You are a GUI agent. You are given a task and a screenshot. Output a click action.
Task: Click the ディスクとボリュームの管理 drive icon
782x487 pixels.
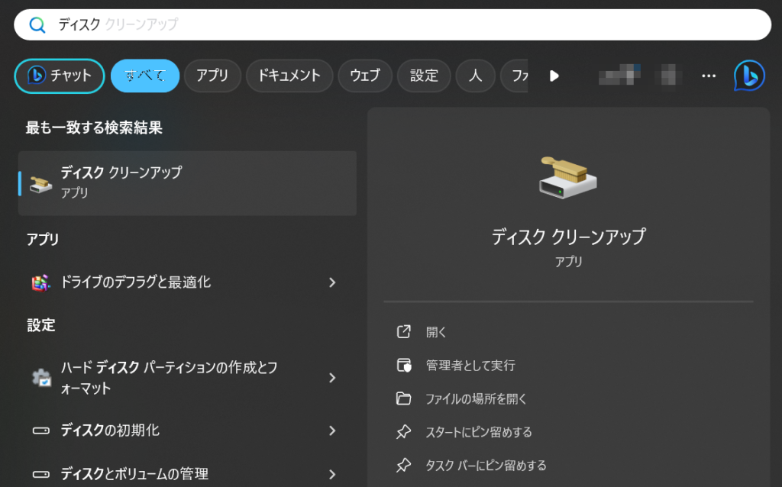(x=41, y=474)
